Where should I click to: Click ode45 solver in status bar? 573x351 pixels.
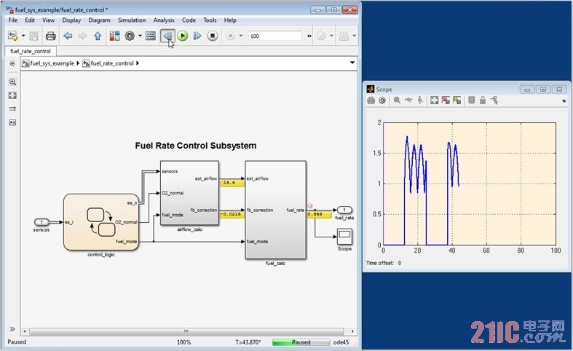point(341,342)
